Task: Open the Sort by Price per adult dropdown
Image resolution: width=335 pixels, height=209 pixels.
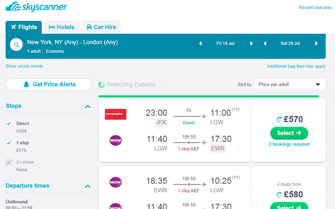Action: [x=290, y=85]
